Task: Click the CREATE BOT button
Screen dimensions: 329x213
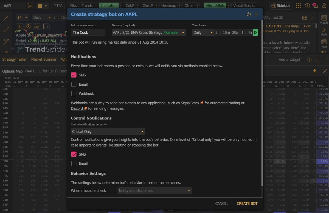Action: [247, 204]
